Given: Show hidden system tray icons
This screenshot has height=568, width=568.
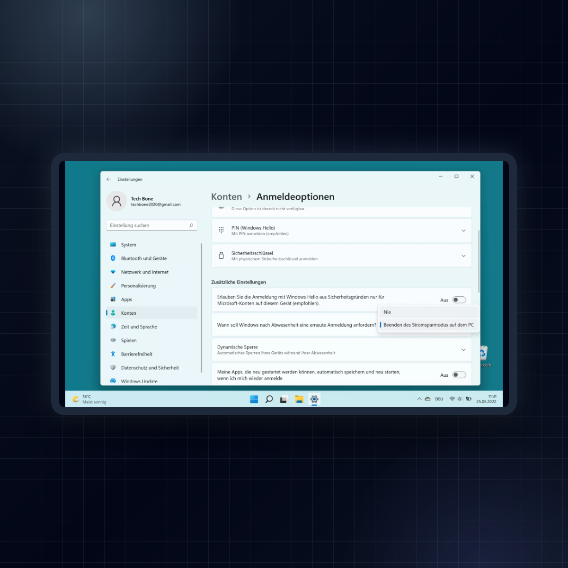Looking at the screenshot, I should (x=419, y=399).
